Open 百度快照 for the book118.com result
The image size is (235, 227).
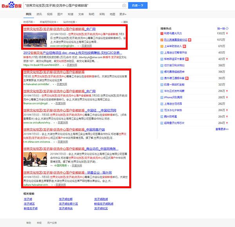(72, 65)
